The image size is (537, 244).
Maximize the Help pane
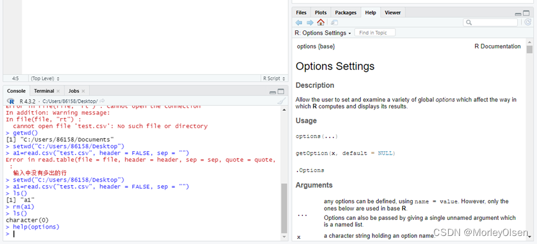pos(526,14)
